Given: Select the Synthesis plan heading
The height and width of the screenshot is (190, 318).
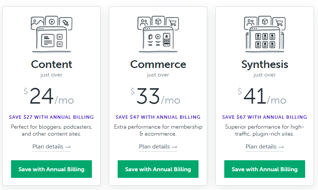Looking at the screenshot, I should click(x=265, y=65).
